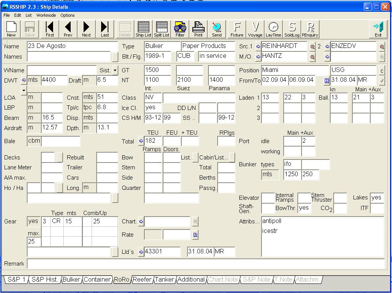Click the checkmark button beside MR
Image resolution: width=392 pixels, height=293 pixels.
tap(382, 80)
